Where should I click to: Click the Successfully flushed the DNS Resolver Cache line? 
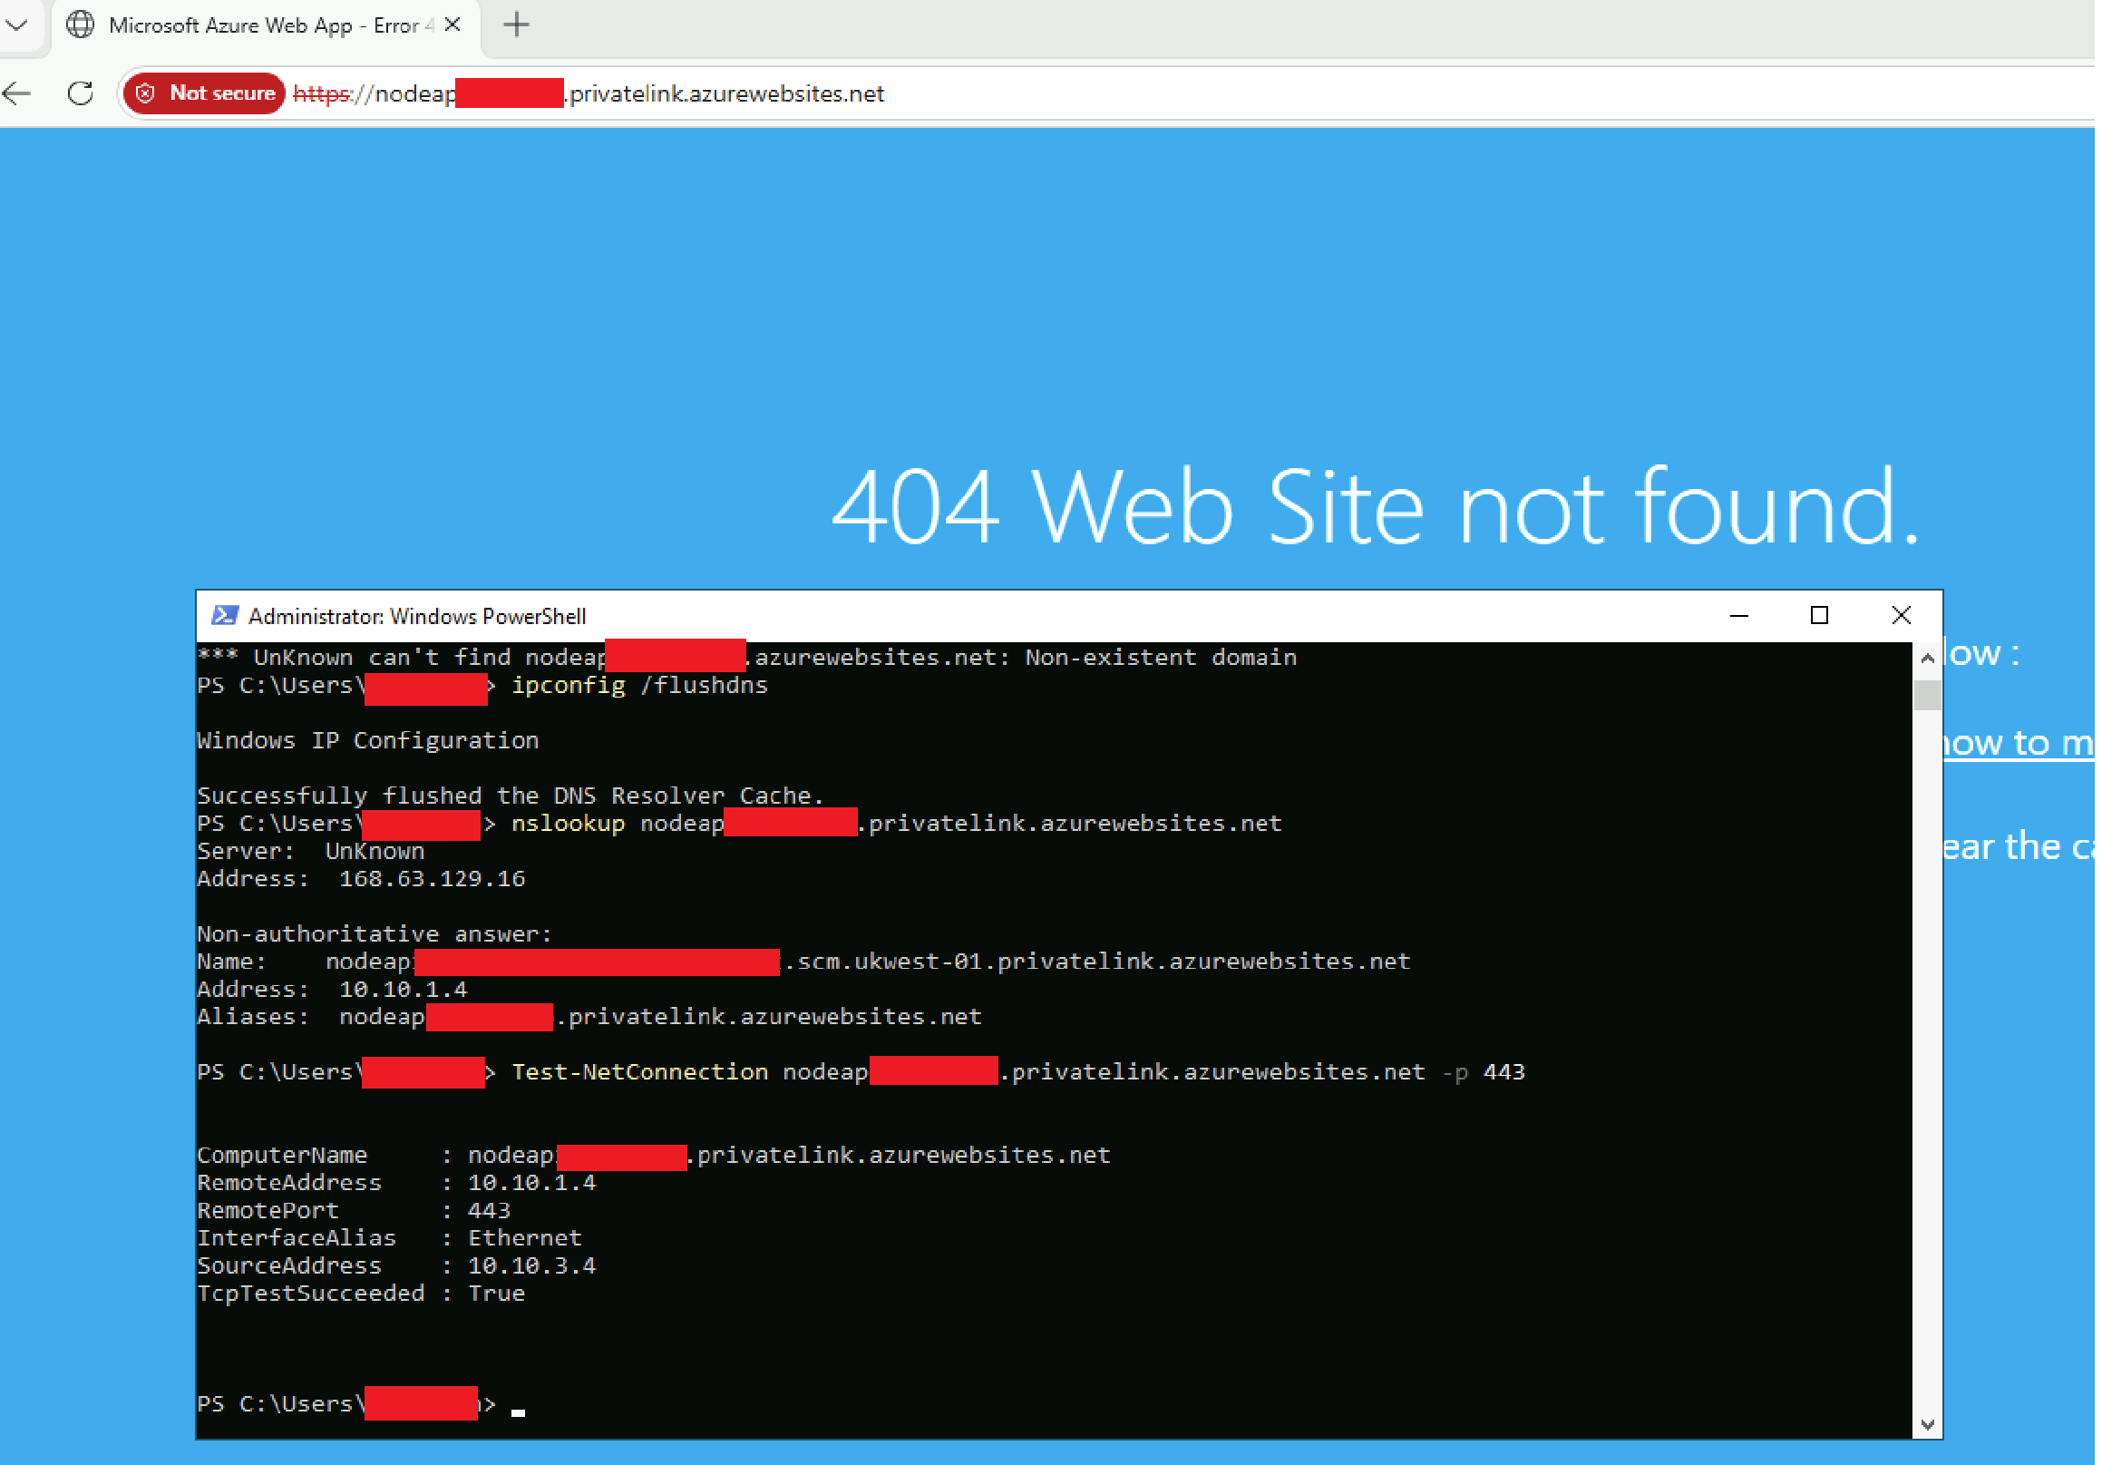pos(511,797)
